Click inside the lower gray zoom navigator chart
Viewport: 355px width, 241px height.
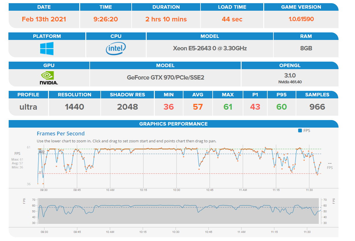tap(179, 211)
